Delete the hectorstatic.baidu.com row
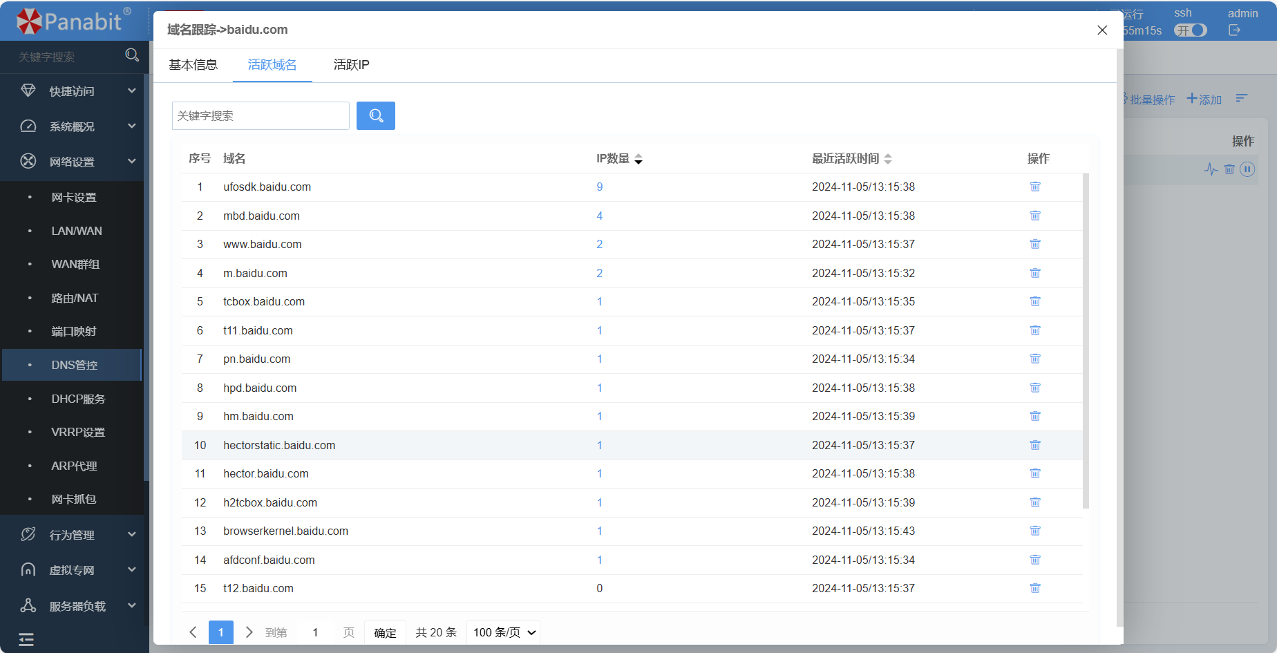 (x=1034, y=445)
